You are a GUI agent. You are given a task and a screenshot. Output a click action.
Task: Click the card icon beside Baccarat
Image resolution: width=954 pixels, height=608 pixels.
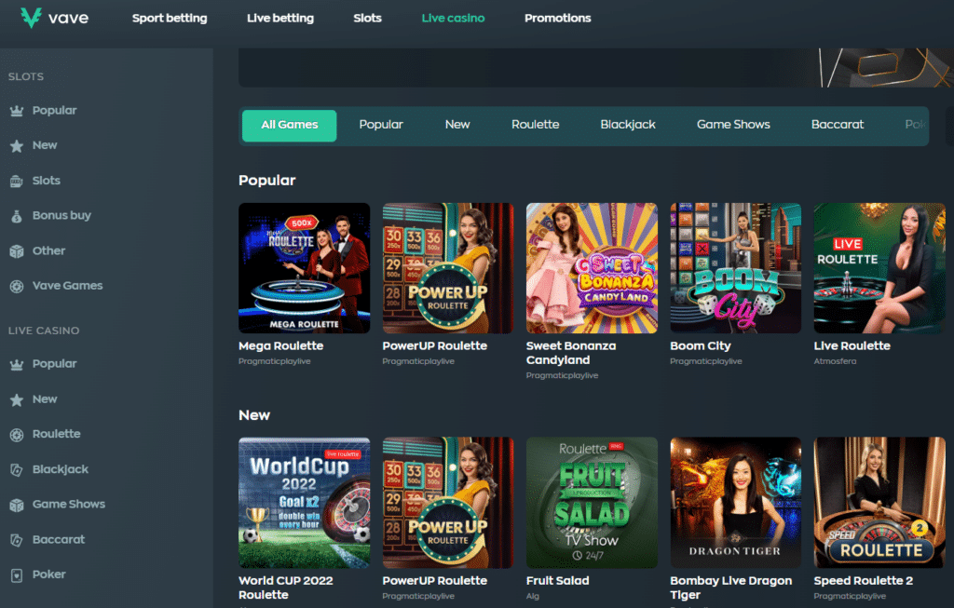(x=17, y=540)
